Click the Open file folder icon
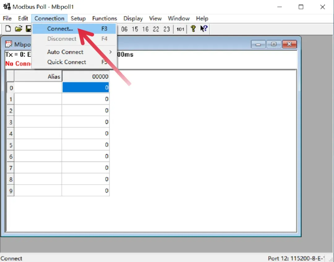Viewport: 334px width, 262px height. (19, 28)
